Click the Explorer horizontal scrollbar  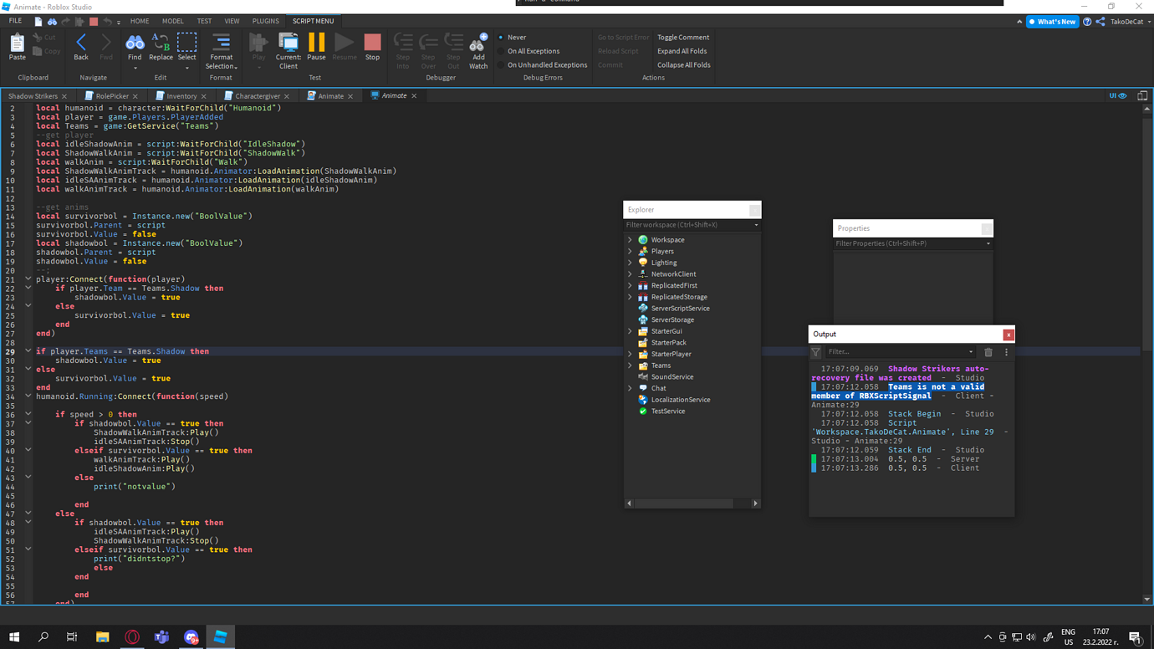(x=684, y=503)
